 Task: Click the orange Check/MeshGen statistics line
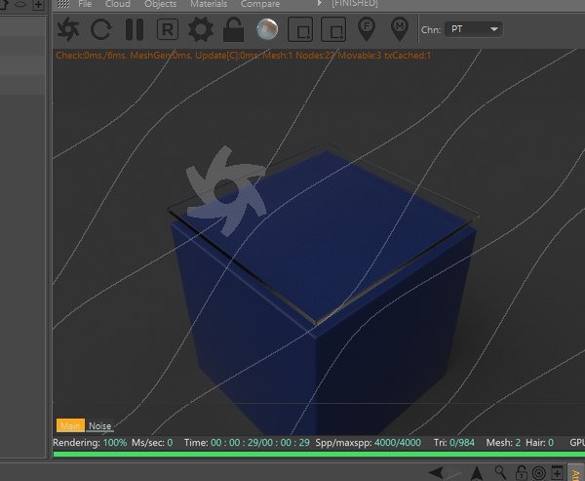243,56
